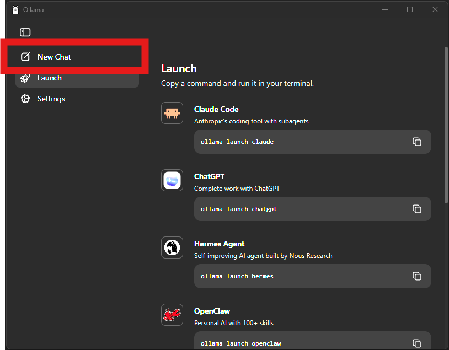The height and width of the screenshot is (350, 449).
Task: Click the Ollama llama logo in title bar
Action: coord(15,10)
